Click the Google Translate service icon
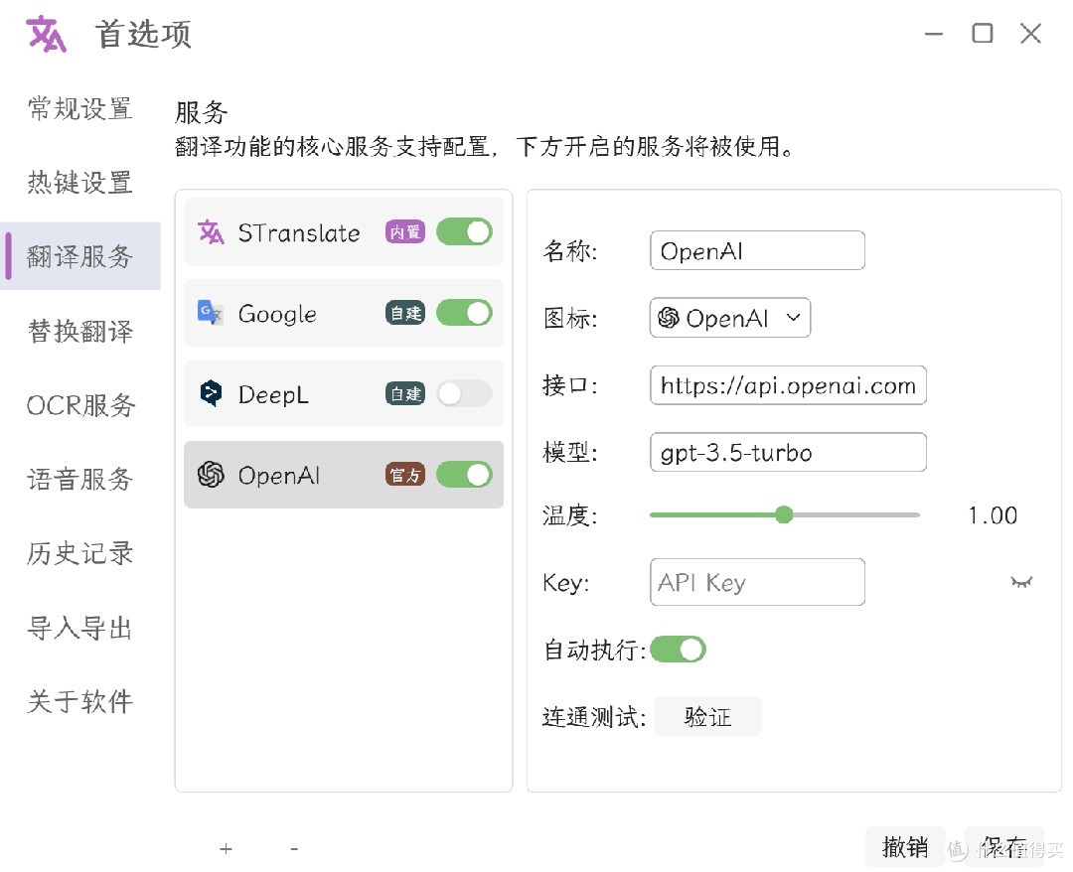This screenshot has height=872, width=1073. click(210, 313)
